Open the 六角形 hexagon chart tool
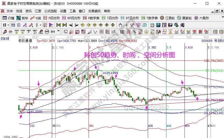224x138 pixels. click(201, 18)
